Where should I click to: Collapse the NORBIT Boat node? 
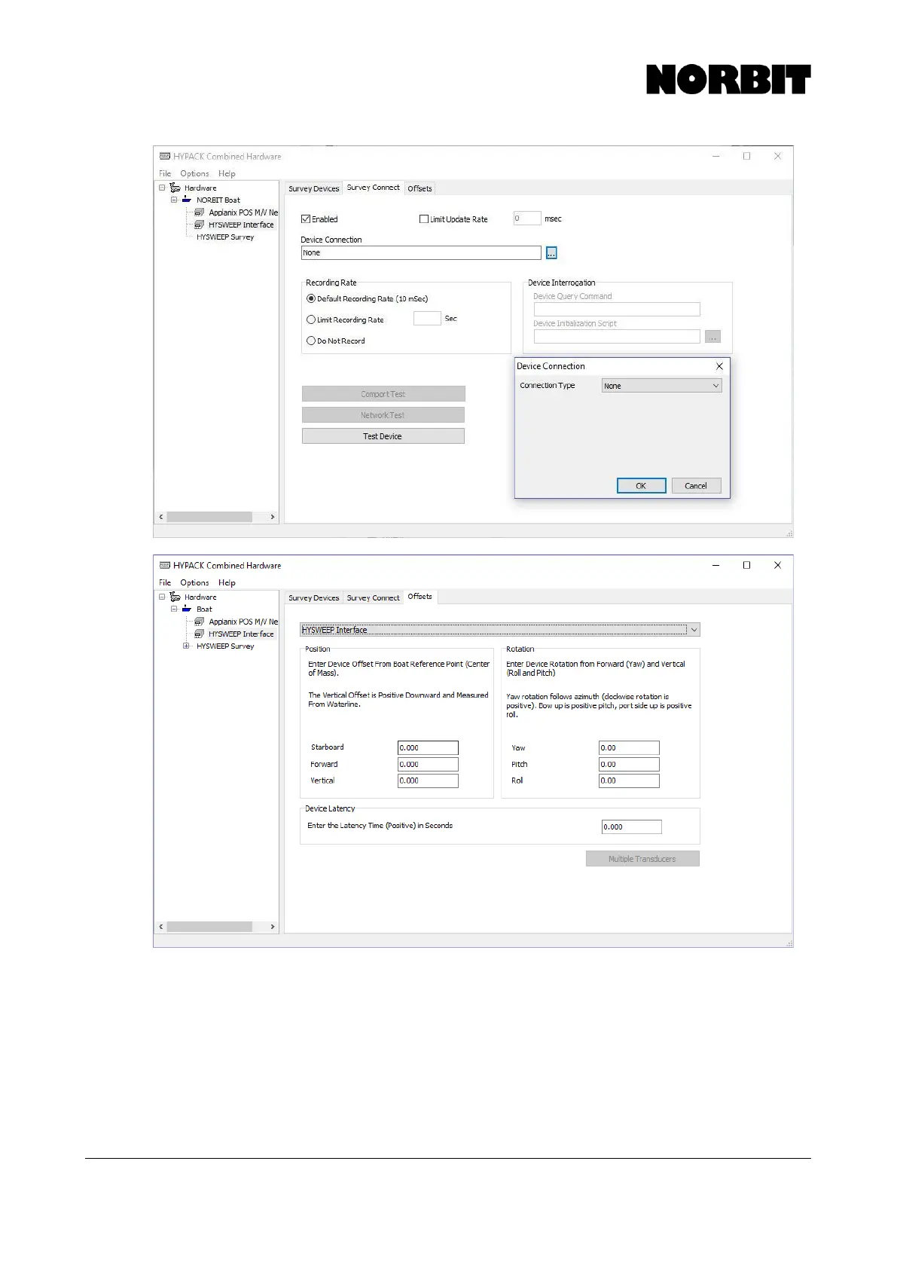174,200
